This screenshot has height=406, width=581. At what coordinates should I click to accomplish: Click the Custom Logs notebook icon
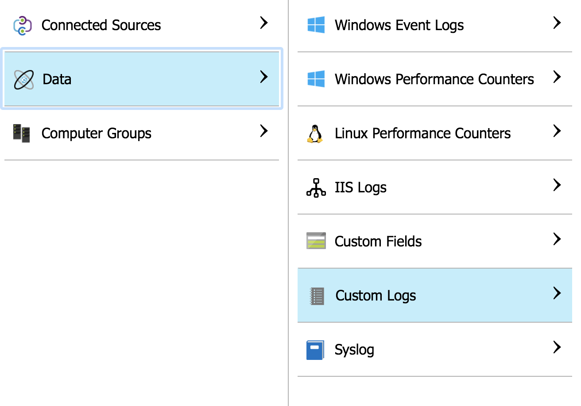coord(315,295)
